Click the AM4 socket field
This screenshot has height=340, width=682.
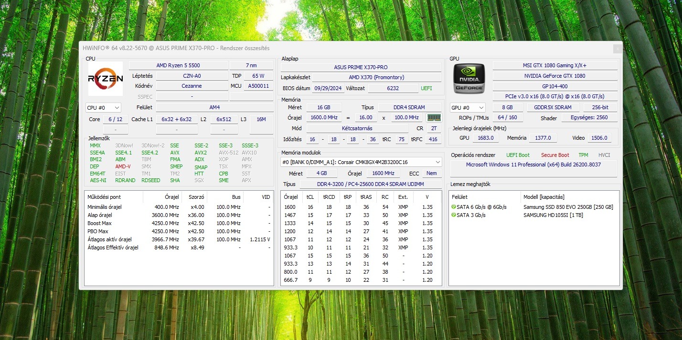214,108
